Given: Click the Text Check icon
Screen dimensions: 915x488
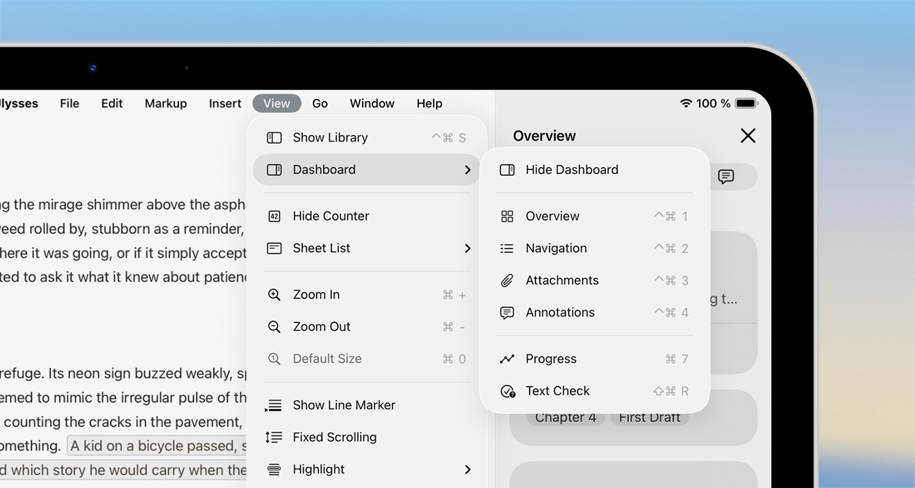Looking at the screenshot, I should (507, 391).
